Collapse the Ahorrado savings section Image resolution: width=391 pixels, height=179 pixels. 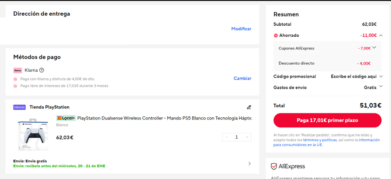point(381,35)
